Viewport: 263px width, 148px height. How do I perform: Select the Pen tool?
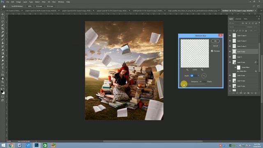coord(2,64)
